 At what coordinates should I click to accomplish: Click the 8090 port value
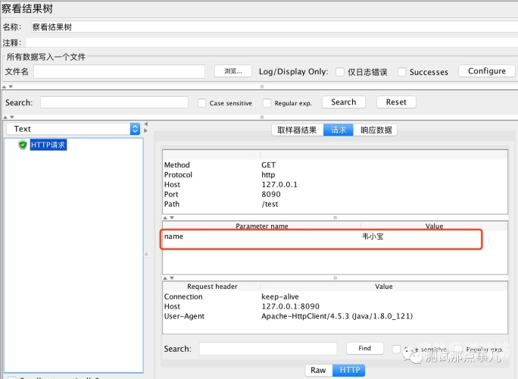pos(271,194)
